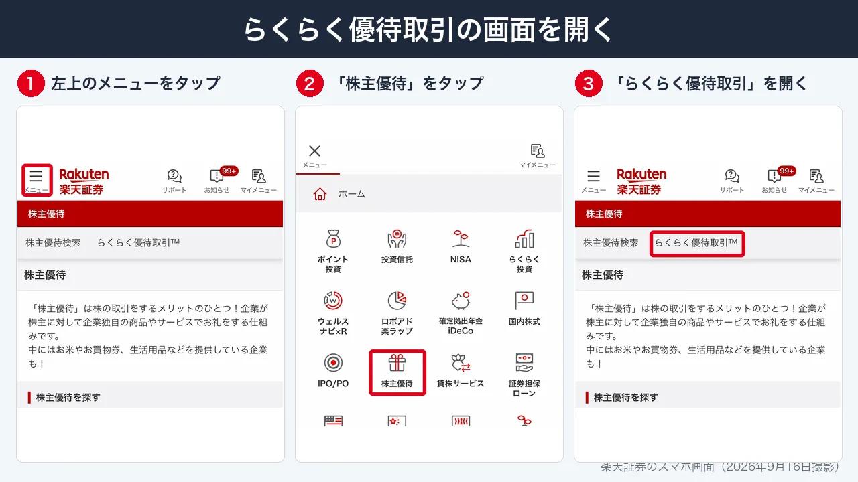Image resolution: width=858 pixels, height=482 pixels.
Task: Click the red 株主優待 header in step 3 screen
Action: pyautogui.click(x=707, y=214)
